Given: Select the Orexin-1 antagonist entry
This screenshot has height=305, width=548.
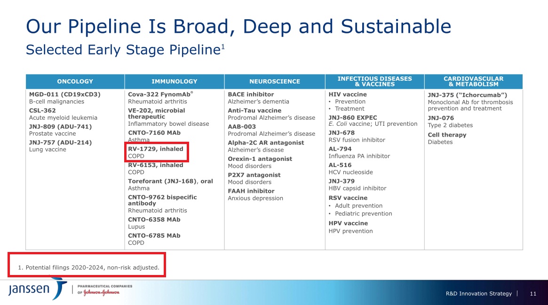Looking at the screenshot, I should 260,159.
